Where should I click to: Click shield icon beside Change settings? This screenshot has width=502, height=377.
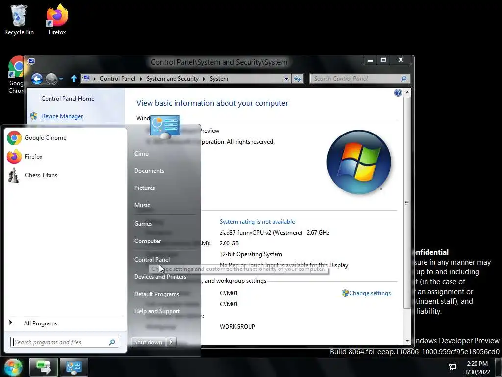coord(345,293)
